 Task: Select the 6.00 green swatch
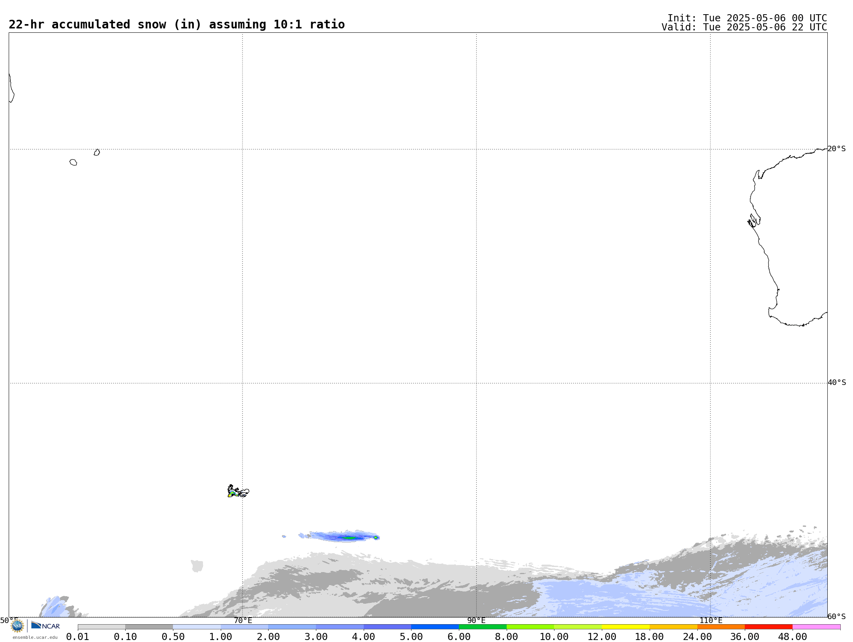(483, 627)
